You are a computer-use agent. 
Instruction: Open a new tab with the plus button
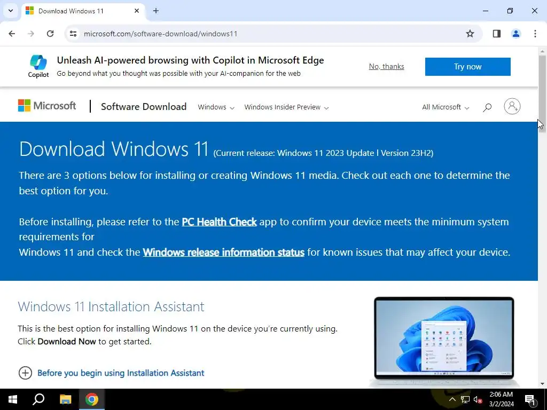coord(156,11)
